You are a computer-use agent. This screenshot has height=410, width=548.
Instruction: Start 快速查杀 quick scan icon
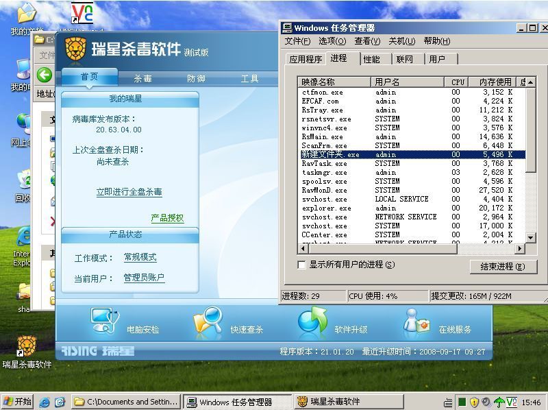pyautogui.click(x=208, y=321)
